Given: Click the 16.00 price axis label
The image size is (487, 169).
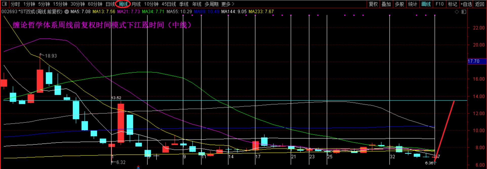Looking at the screenshot, I should 479,79.
